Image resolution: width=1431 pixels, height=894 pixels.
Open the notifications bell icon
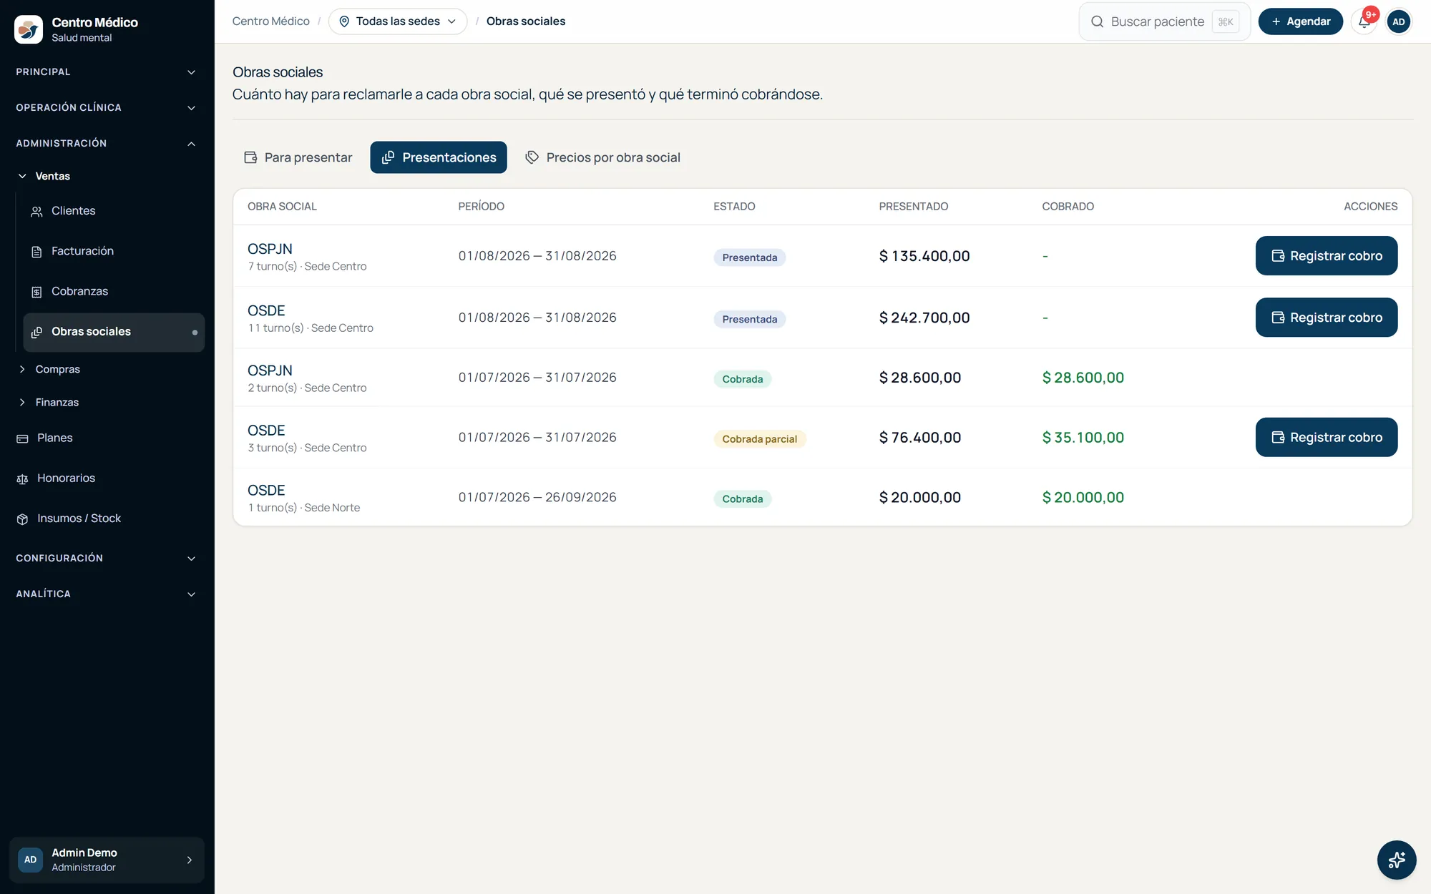pyautogui.click(x=1364, y=21)
